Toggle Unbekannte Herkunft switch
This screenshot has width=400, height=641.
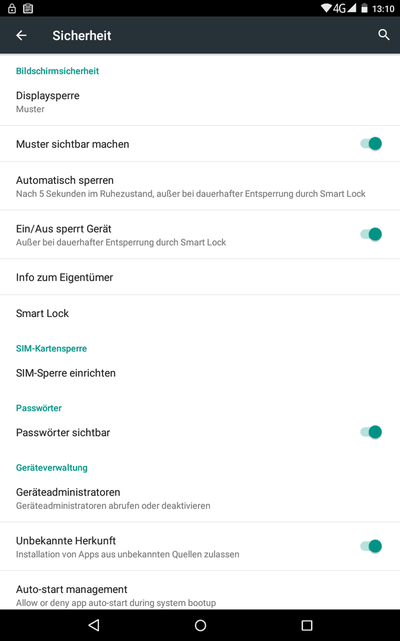click(x=370, y=546)
